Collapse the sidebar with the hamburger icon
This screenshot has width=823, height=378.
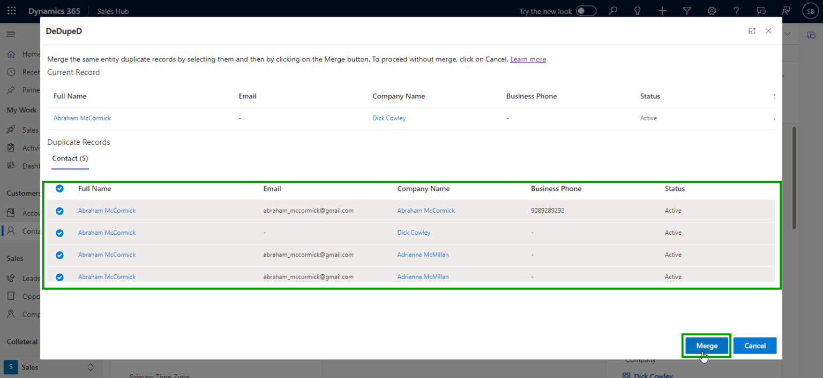click(x=11, y=33)
